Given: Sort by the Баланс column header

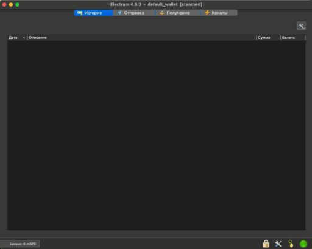Looking at the screenshot, I should pos(288,38).
